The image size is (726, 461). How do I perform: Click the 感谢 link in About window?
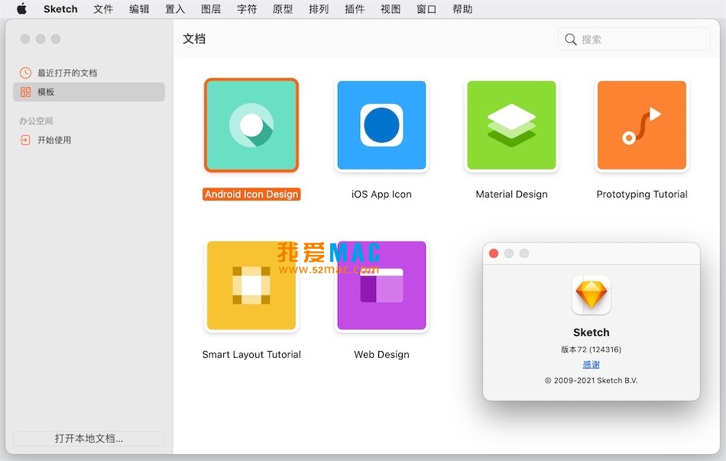(x=591, y=365)
